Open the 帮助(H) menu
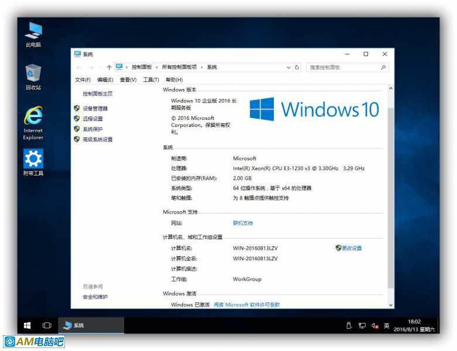 click(174, 80)
